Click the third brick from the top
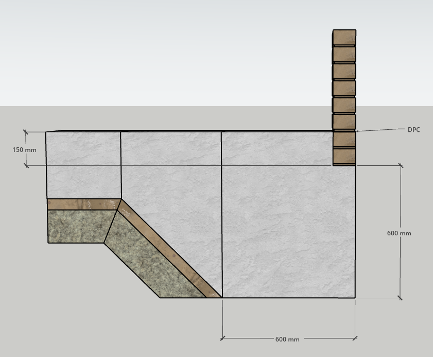Screen dimensions: 433x357 344,72
